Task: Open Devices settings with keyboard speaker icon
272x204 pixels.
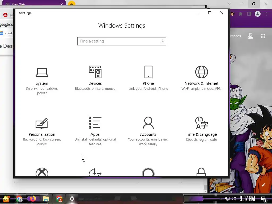Action: pyautogui.click(x=95, y=72)
